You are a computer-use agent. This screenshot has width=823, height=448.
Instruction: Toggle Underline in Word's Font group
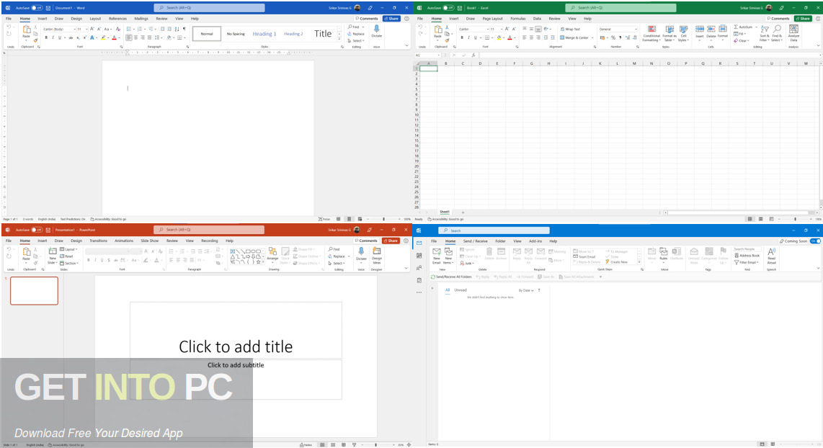coord(59,37)
